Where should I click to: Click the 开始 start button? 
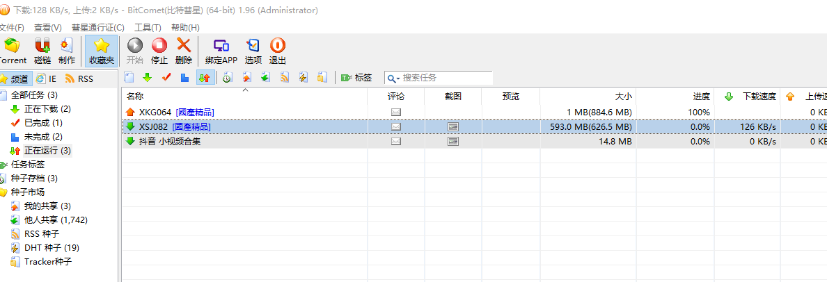click(135, 51)
